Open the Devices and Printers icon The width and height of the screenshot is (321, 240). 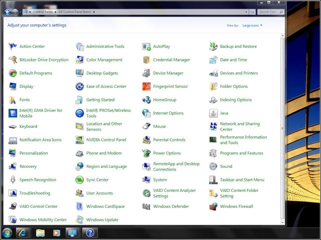pos(213,73)
